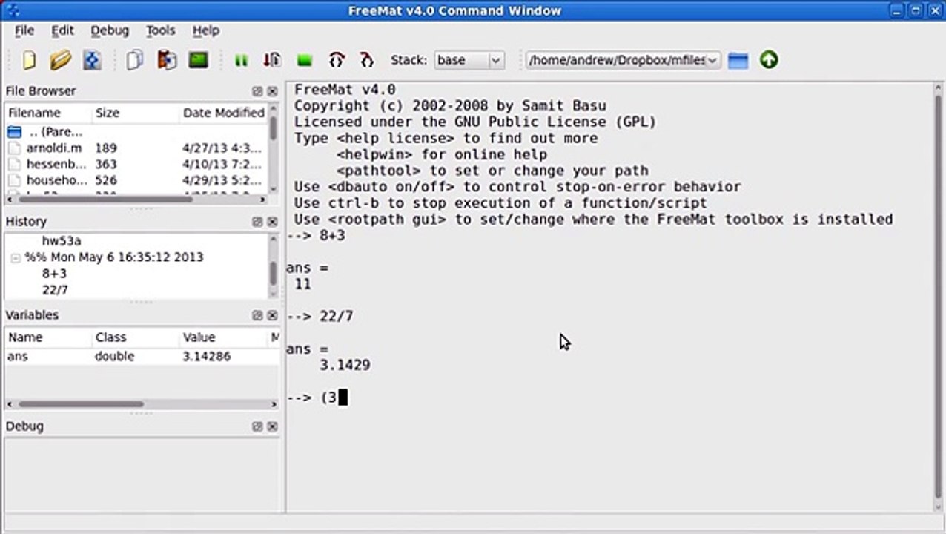Float the Debug panel
The height and width of the screenshot is (534, 946).
[257, 426]
